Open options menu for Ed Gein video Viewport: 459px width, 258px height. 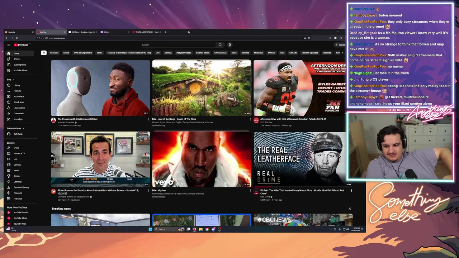pos(351,191)
